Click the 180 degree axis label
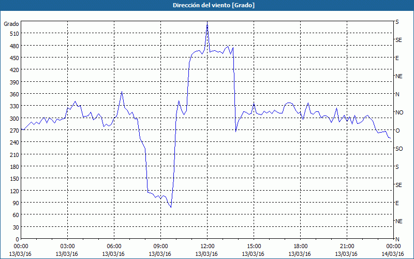 coord(14,167)
